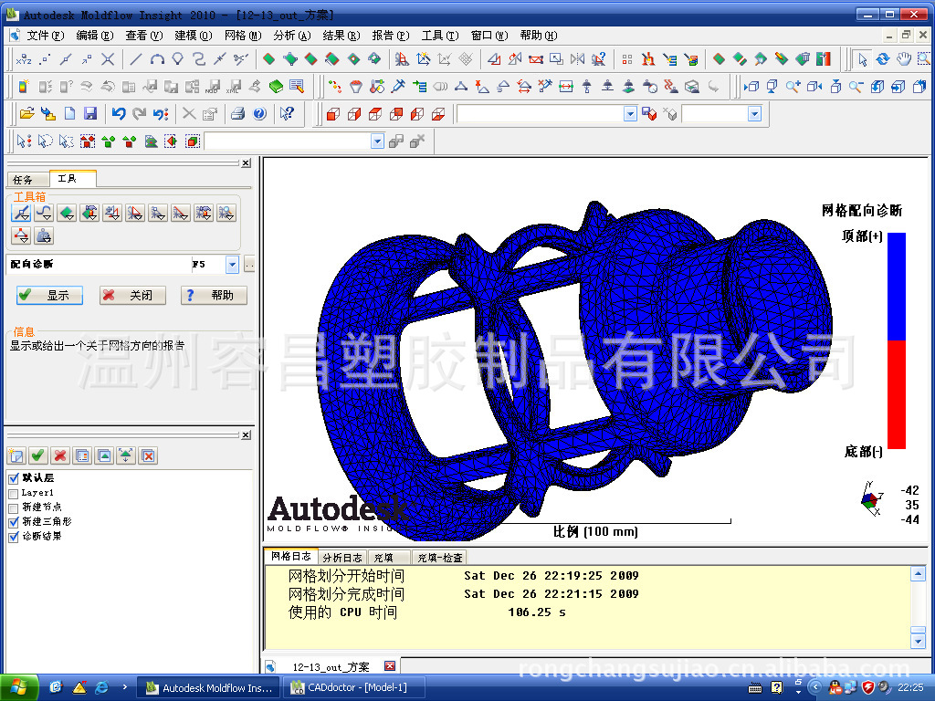Viewport: 935px width, 701px height.
Task: Open the 配向诊断 tool dropdown arrow
Action: (232, 264)
